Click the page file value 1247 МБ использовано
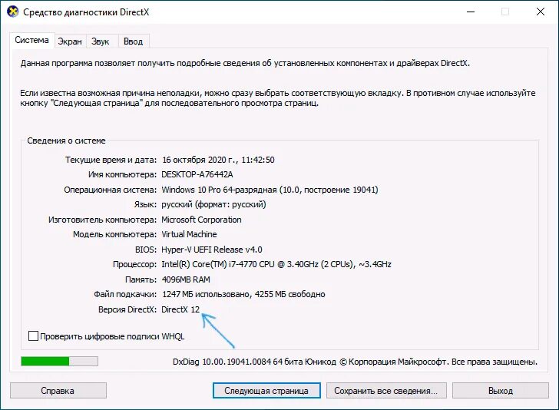Image resolution: width=559 pixels, height=410 pixels. 243,294
